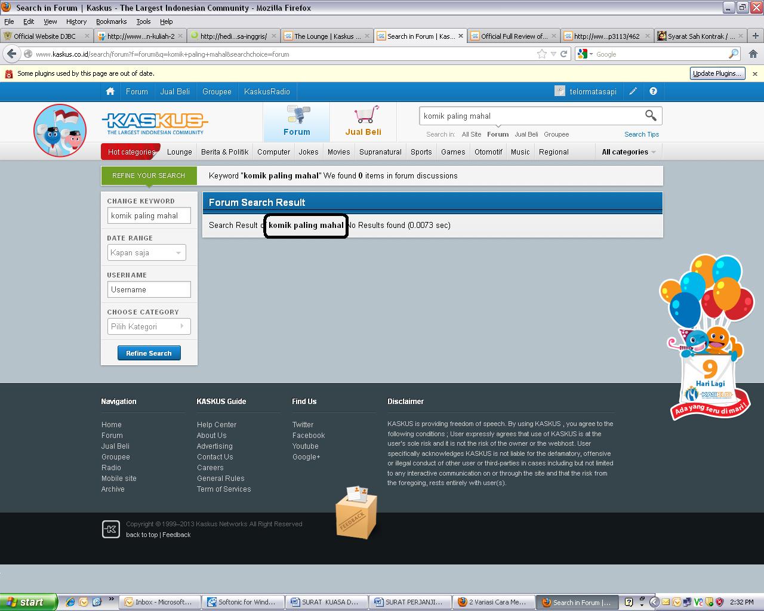This screenshot has width=764, height=611.
Task: Open the Inbox - Microsoft taskbar item
Action: point(159,602)
